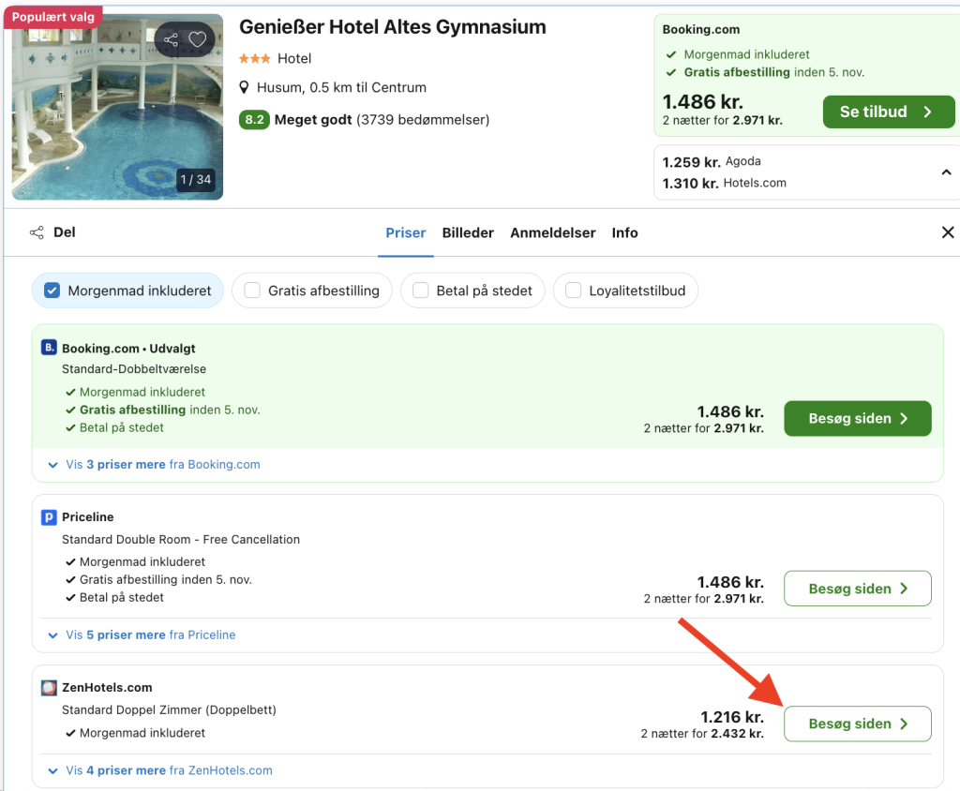
Task: Check the Betal på stedet filter
Action: click(421, 291)
